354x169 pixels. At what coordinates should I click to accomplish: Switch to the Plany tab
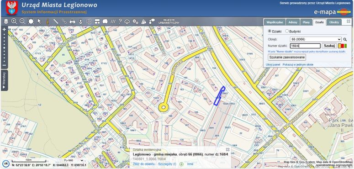[306, 22]
